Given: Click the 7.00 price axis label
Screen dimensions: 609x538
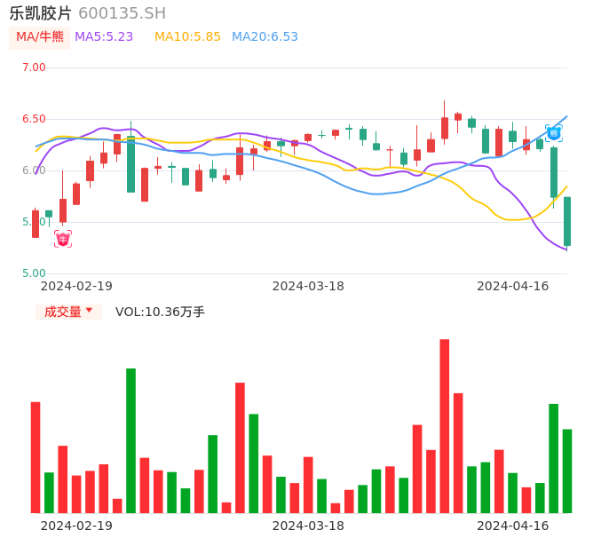Looking at the screenshot, I should click(x=34, y=67).
